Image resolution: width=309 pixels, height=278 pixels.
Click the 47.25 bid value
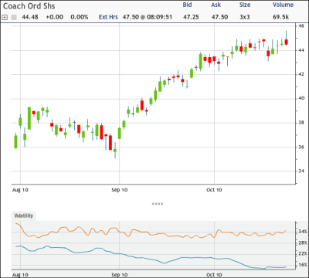(191, 17)
